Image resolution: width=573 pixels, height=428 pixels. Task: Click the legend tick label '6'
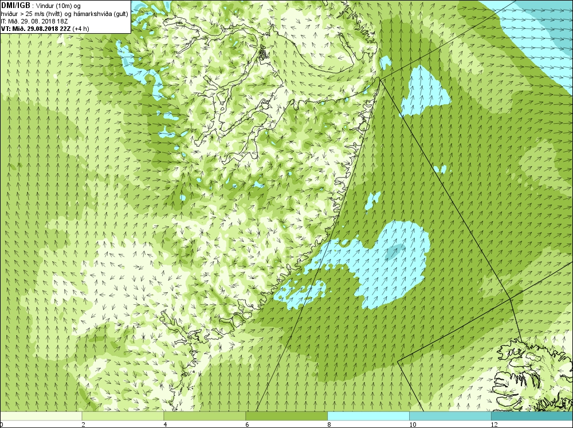tap(248, 425)
